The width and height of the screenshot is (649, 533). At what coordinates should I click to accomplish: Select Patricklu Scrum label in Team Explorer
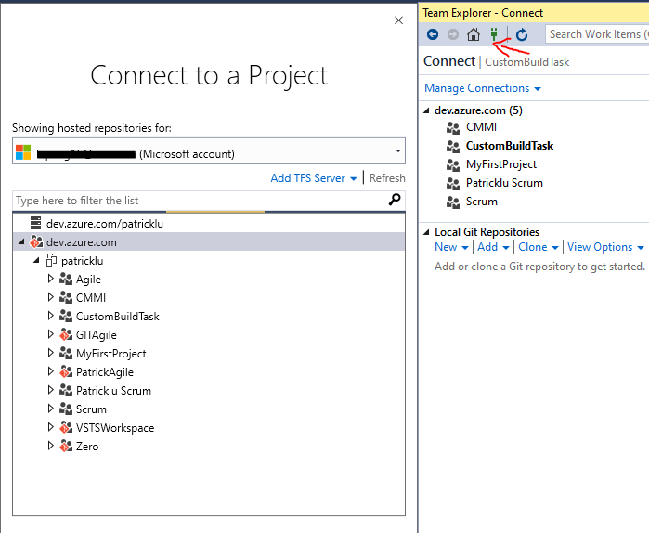[504, 183]
